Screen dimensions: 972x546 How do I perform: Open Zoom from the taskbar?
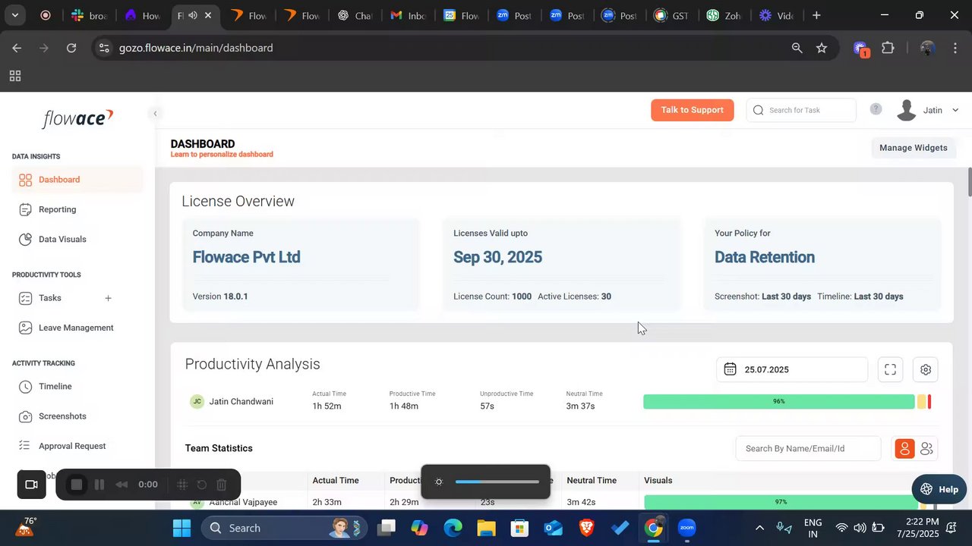(687, 528)
